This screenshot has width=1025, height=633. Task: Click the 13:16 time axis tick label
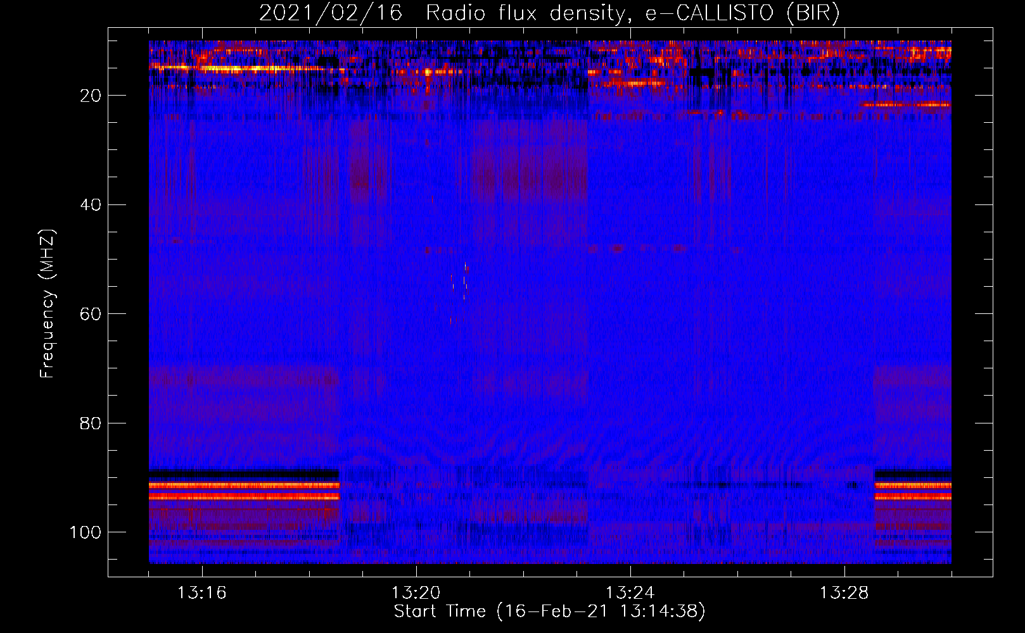(202, 593)
